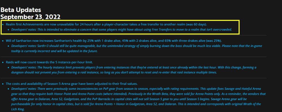Click the "5 instance-per-hour limit" line
282x112 pixels.
click(49, 62)
